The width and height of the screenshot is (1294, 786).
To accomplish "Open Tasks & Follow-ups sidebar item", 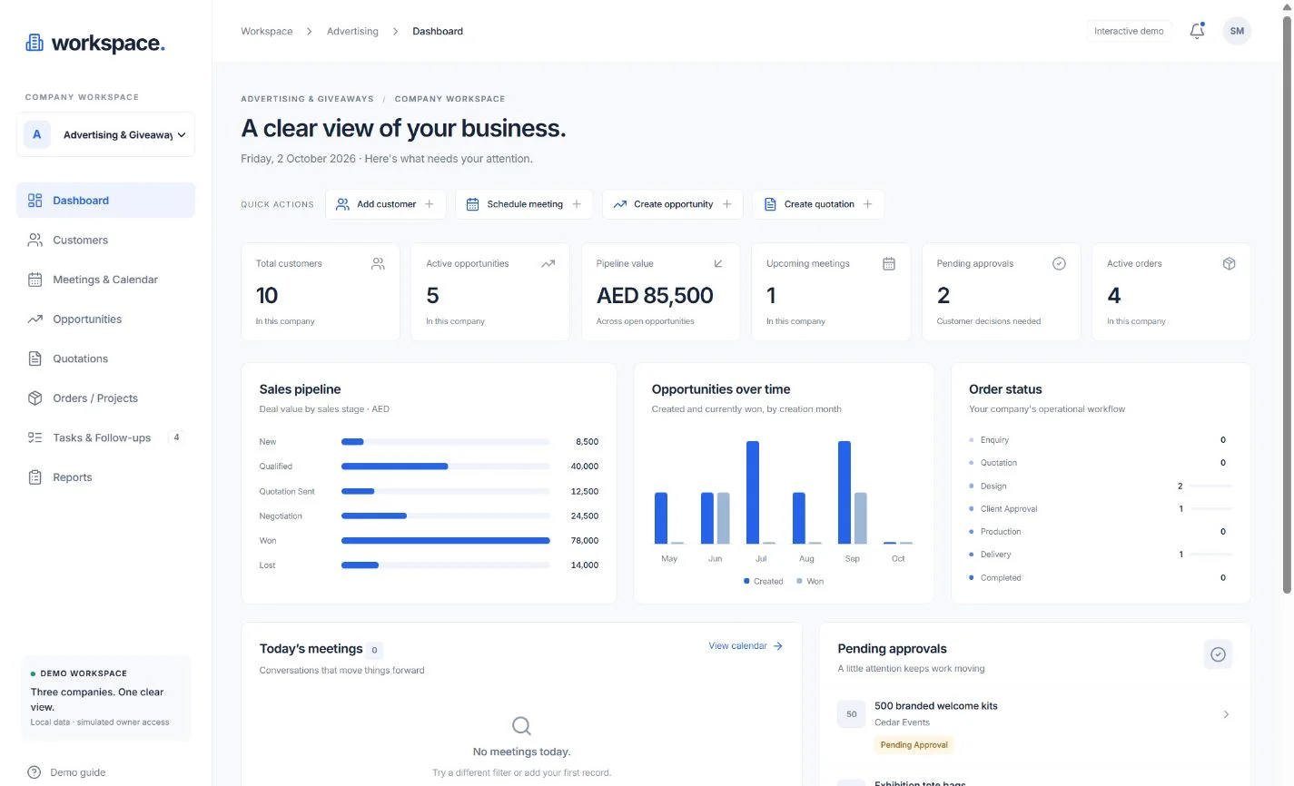I will click(105, 437).
